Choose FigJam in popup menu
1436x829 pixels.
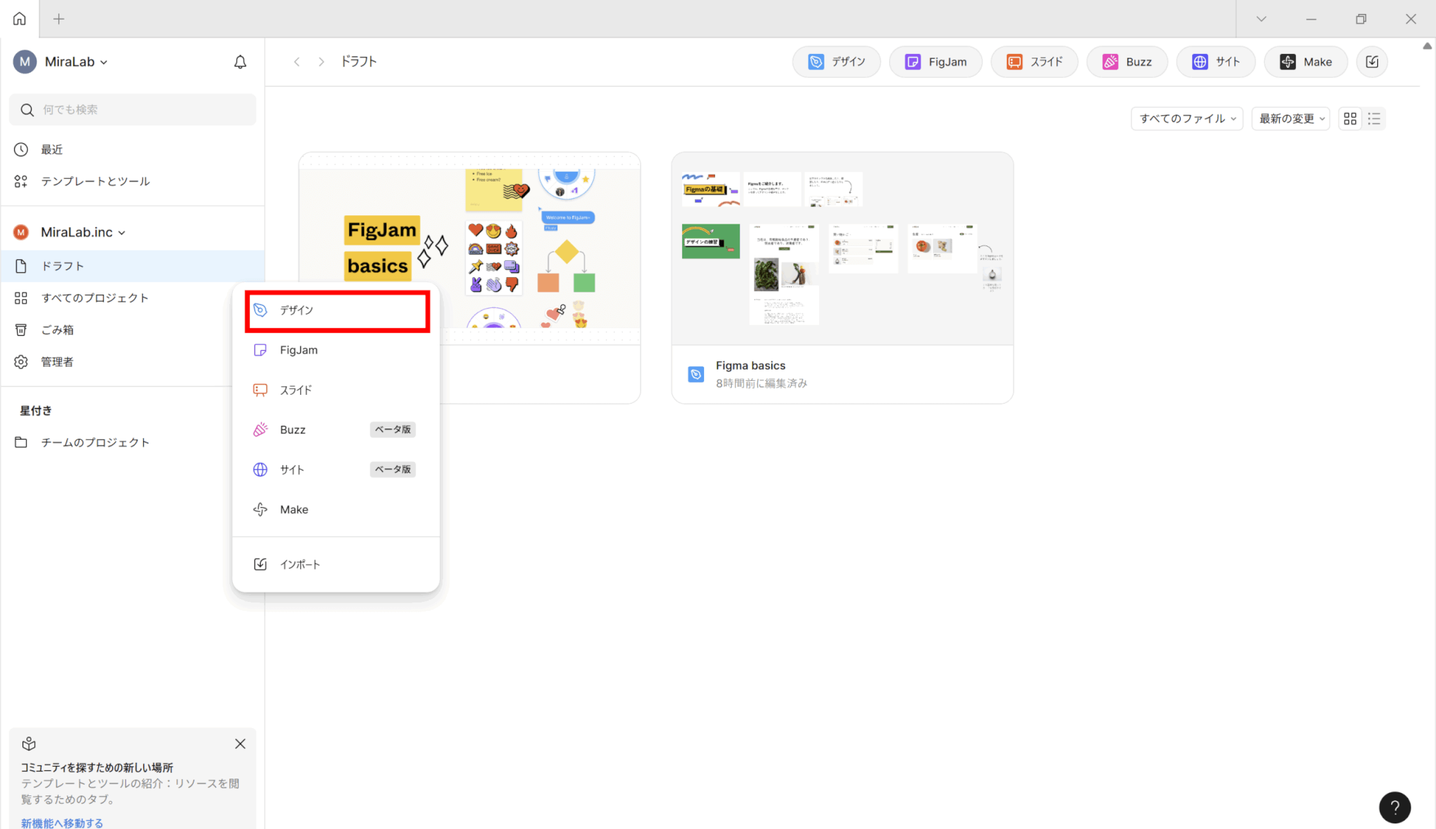(x=336, y=350)
